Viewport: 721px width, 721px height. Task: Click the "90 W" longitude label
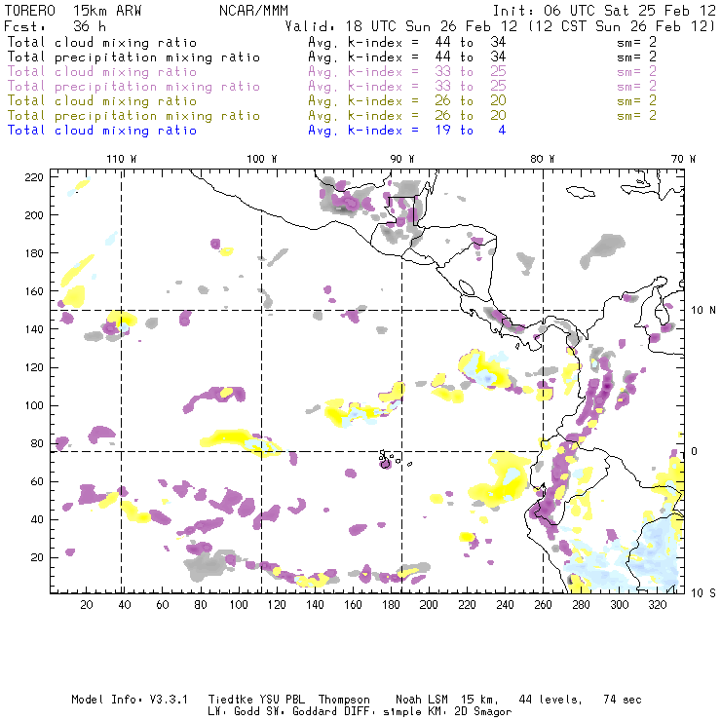(401, 159)
